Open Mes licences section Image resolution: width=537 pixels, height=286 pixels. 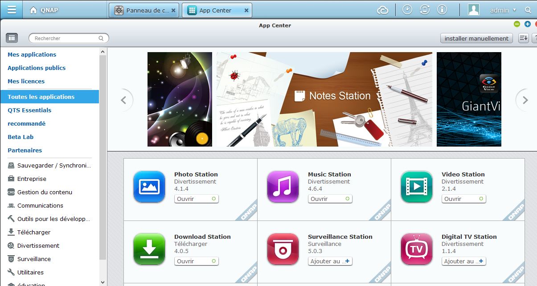click(x=26, y=81)
